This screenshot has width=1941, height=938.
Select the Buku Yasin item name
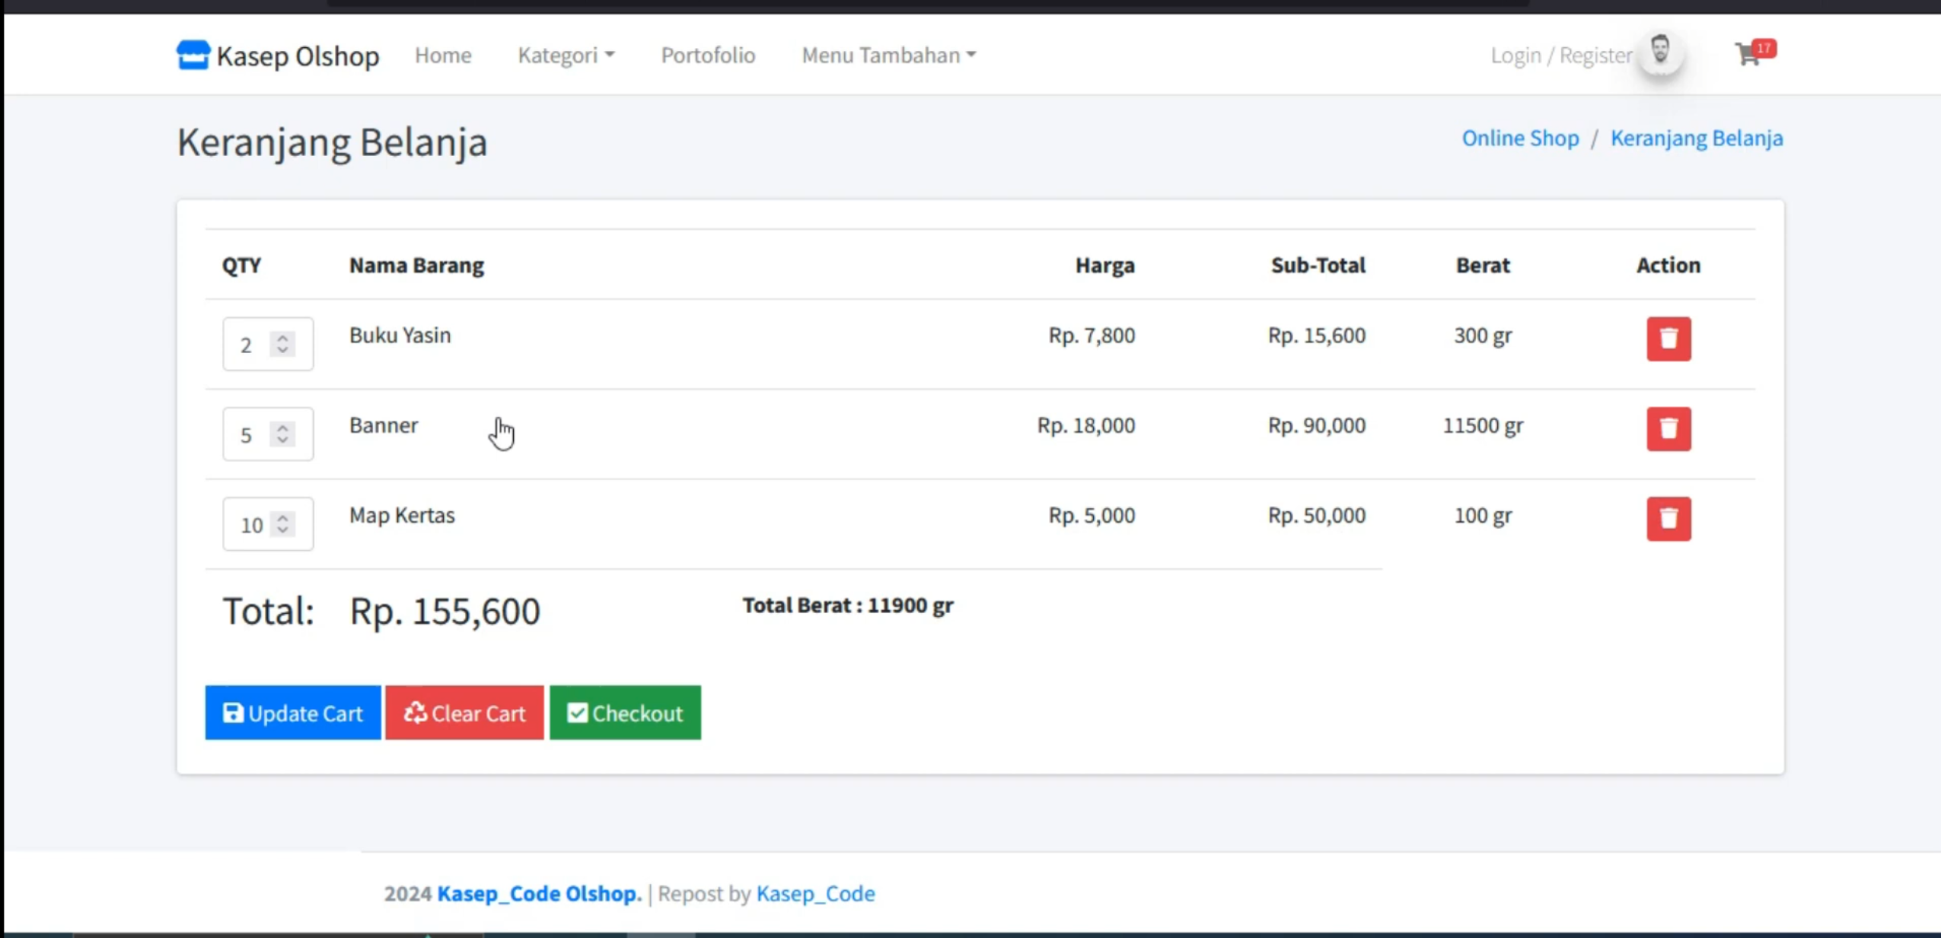pyautogui.click(x=400, y=335)
